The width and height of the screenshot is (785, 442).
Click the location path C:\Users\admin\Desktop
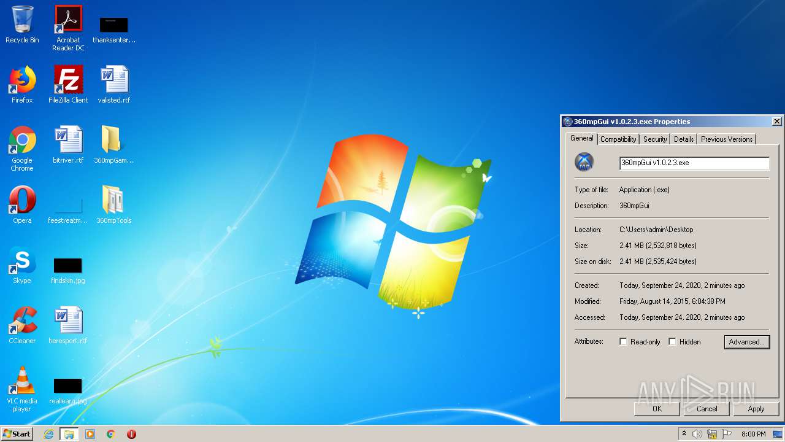(656, 230)
